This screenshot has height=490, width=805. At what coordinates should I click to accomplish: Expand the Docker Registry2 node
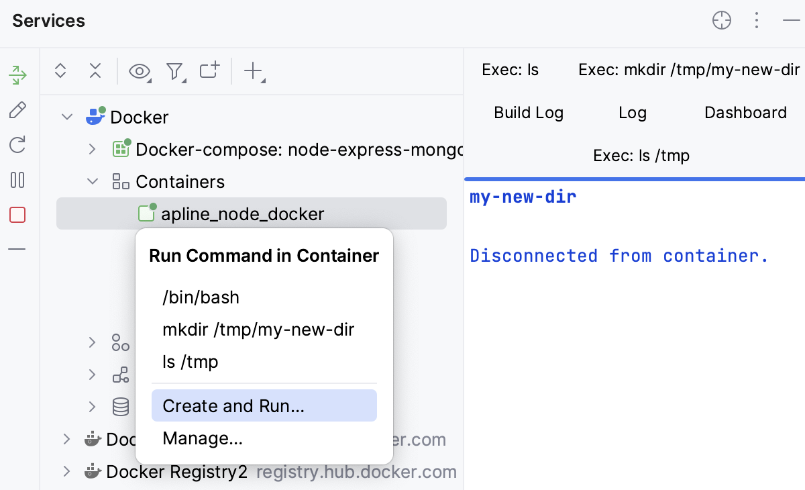pos(66,471)
